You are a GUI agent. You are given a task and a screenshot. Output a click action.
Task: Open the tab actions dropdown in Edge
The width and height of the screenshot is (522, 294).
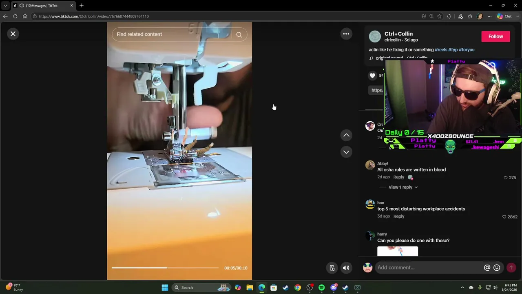click(x=5, y=6)
